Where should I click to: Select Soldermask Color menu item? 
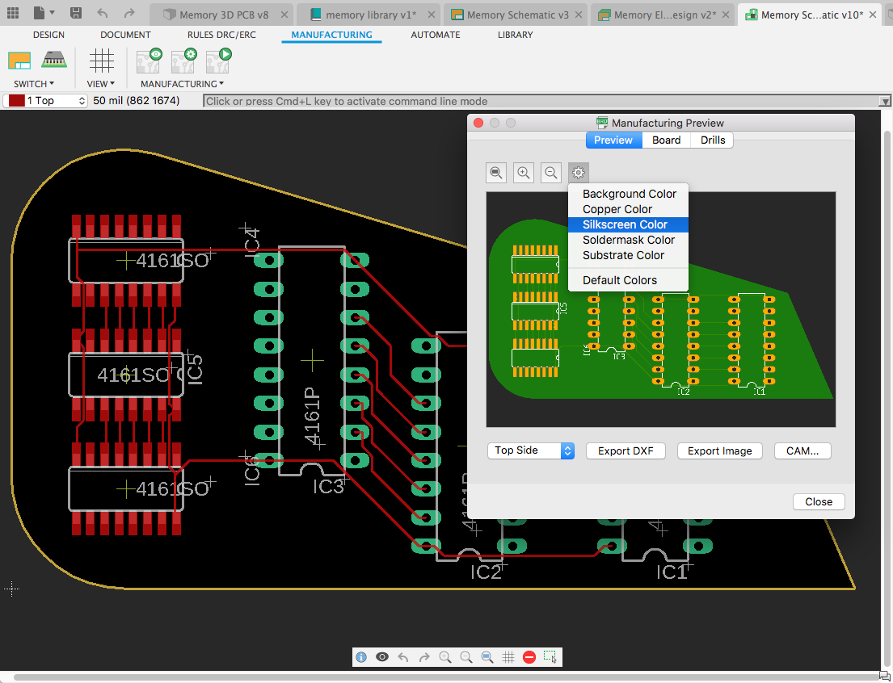coord(628,240)
